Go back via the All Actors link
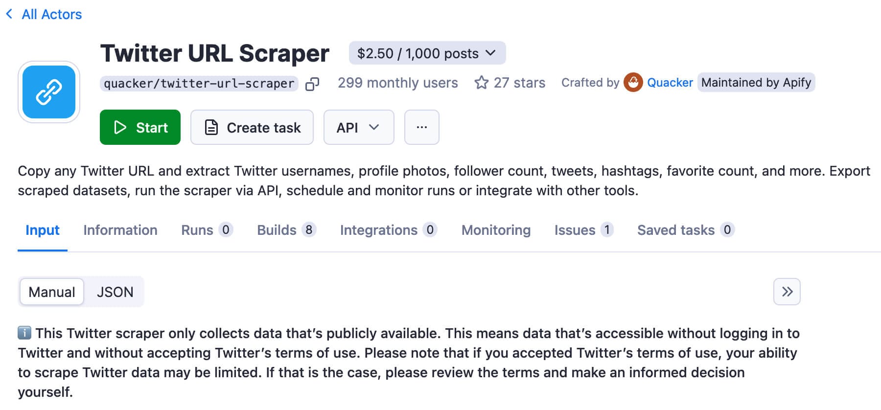This screenshot has width=881, height=410. (x=51, y=14)
